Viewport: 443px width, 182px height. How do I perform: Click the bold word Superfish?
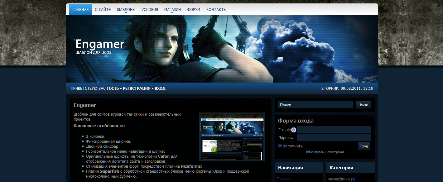pos(110,171)
